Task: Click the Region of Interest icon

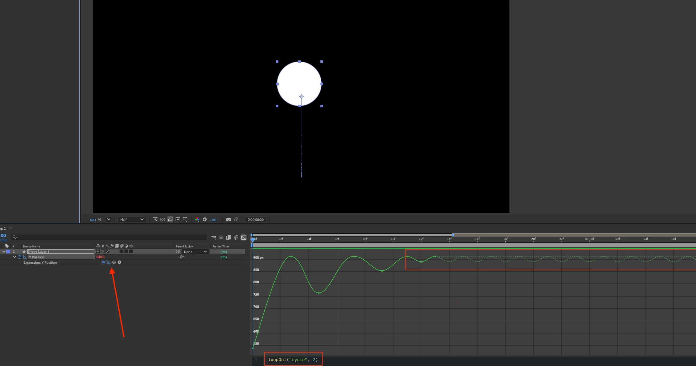Action: click(178, 220)
